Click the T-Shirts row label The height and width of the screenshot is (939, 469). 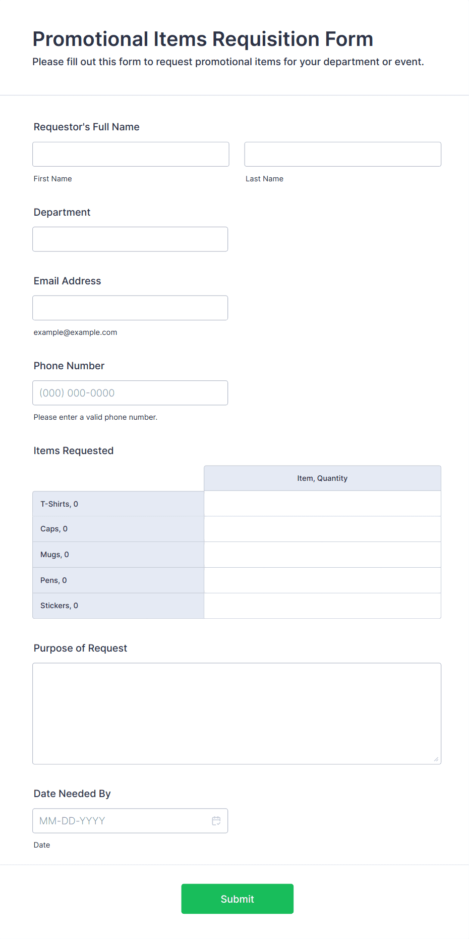click(x=60, y=504)
